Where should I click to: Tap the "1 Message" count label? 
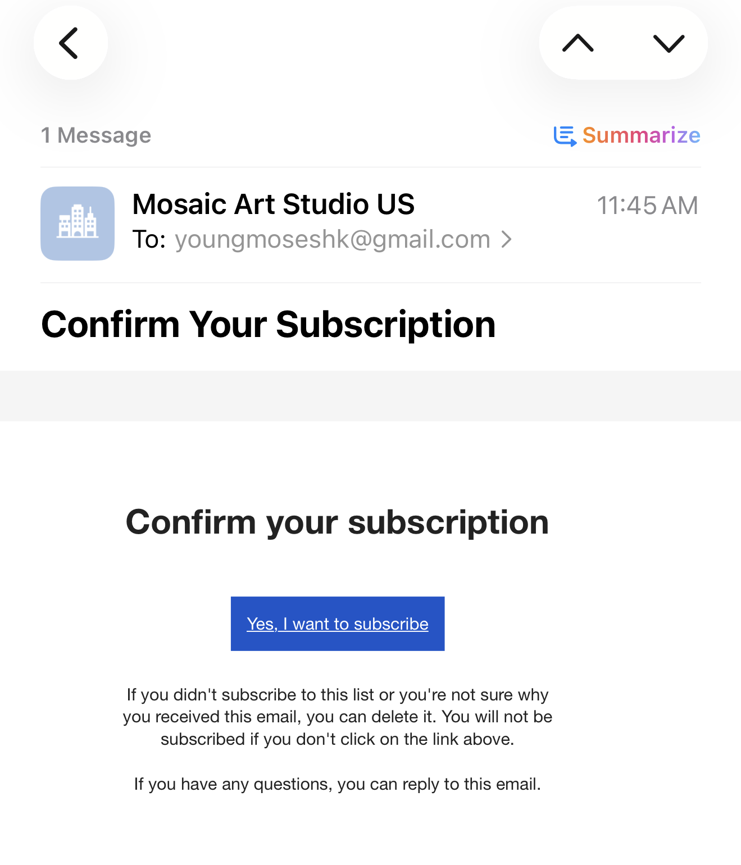coord(96,135)
